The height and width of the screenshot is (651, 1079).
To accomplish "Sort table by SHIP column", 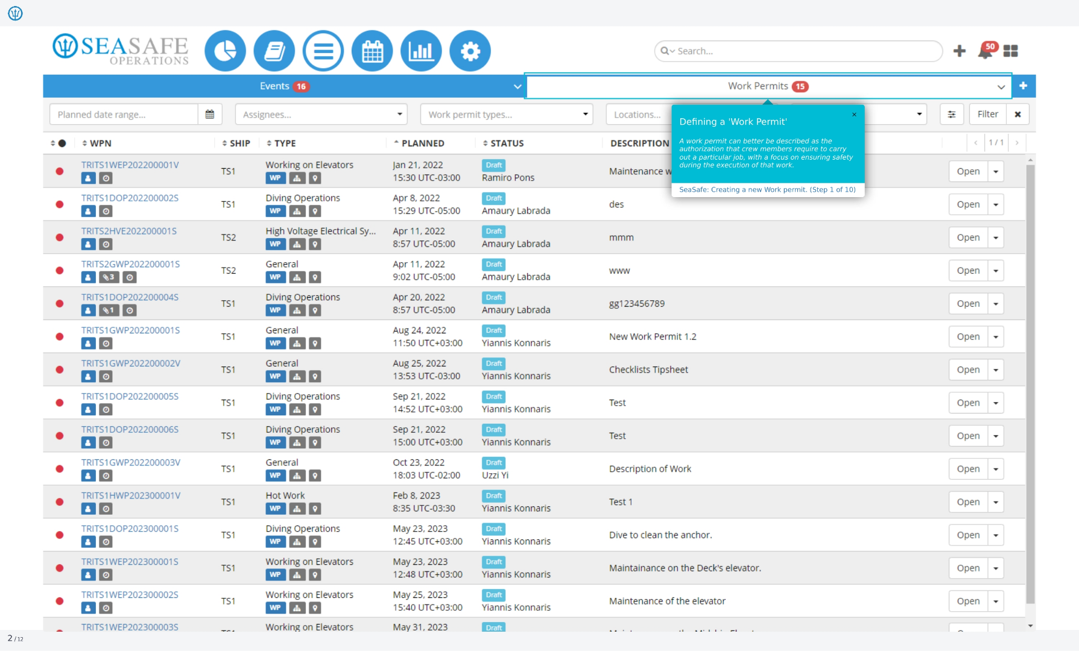I will click(x=236, y=143).
